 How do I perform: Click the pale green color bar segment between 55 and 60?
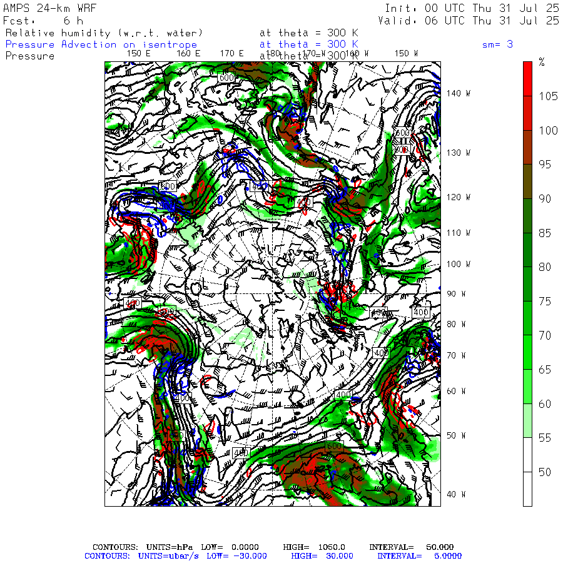(x=527, y=420)
